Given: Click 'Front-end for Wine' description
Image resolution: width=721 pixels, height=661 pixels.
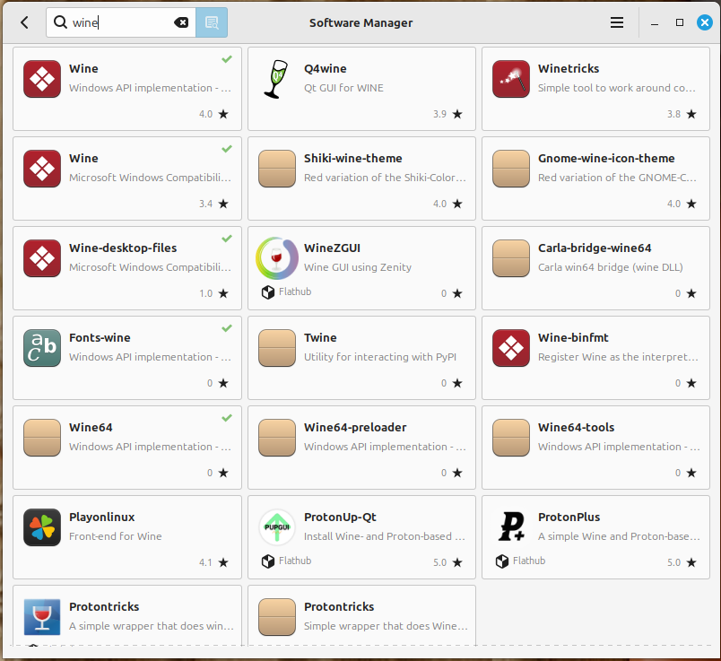Looking at the screenshot, I should pos(115,536).
